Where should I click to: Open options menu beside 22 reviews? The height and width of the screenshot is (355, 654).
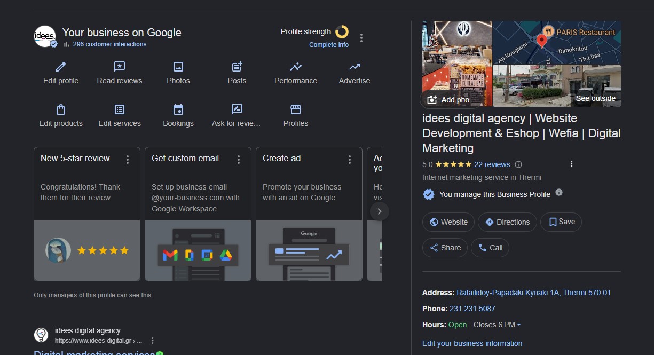coord(572,164)
